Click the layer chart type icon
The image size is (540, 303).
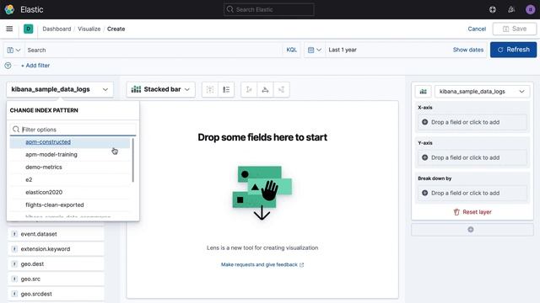pyautogui.click(x=424, y=92)
